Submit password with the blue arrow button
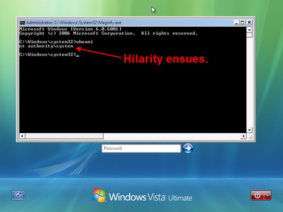283x212 pixels. click(x=188, y=148)
